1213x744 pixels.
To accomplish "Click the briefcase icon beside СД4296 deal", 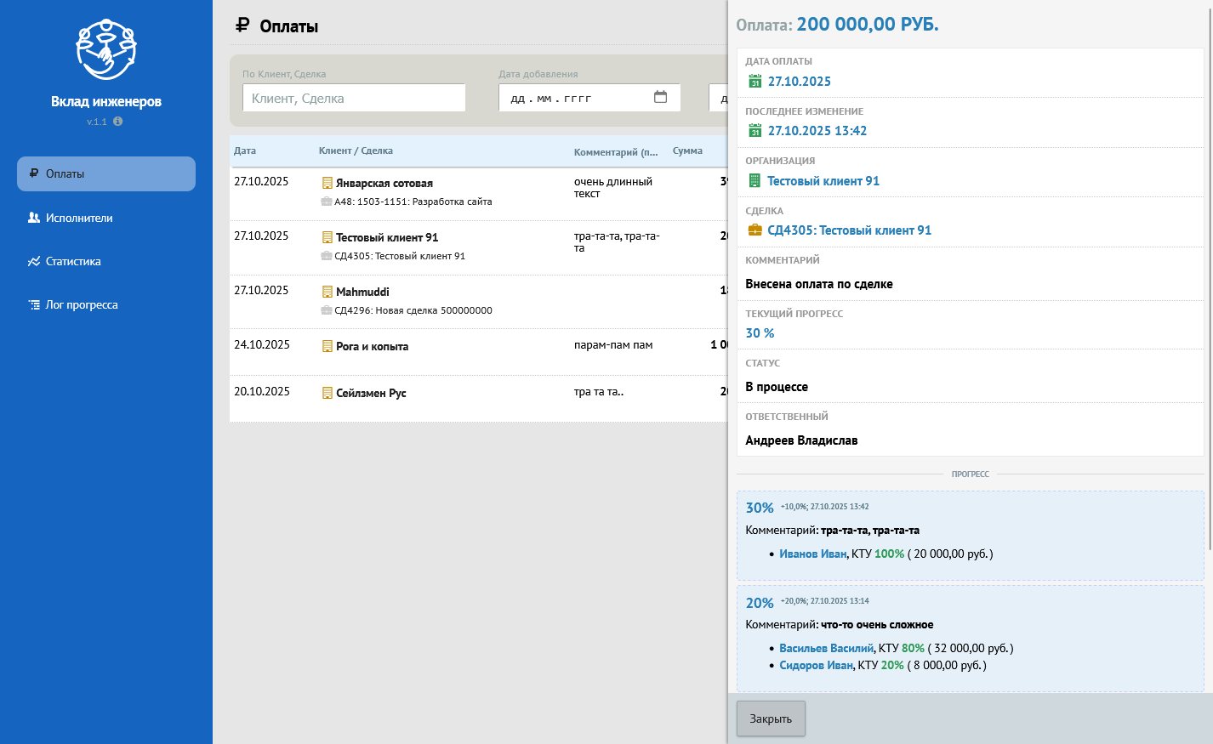I will [x=326, y=310].
